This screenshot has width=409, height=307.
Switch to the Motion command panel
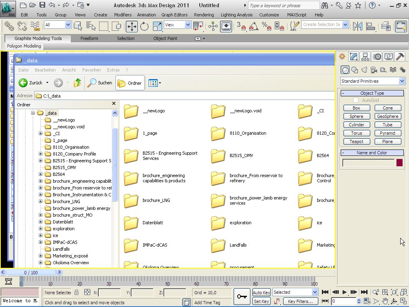[x=377, y=56]
